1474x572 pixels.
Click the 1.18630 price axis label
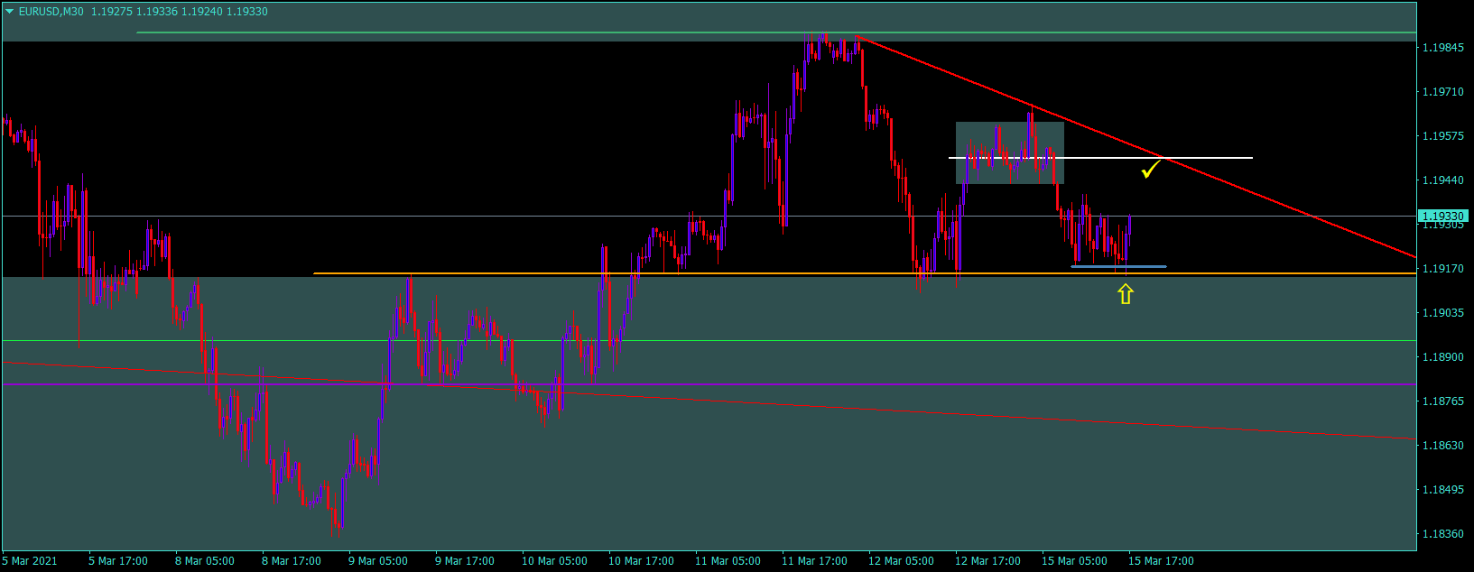[x=1442, y=446]
